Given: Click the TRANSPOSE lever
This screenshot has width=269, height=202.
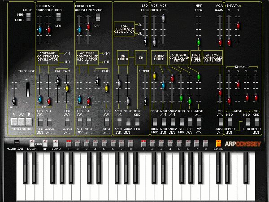Looking at the screenshot, I should pos(27,89).
